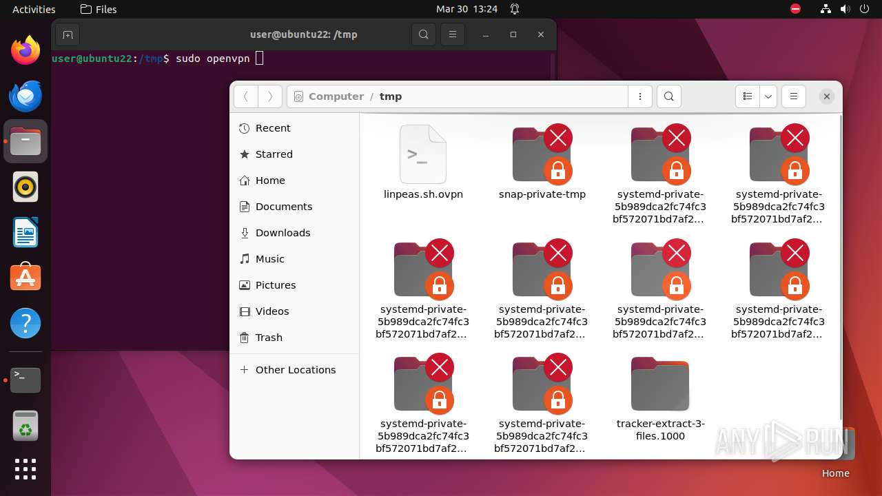Open Music in Files sidebar

point(294,259)
